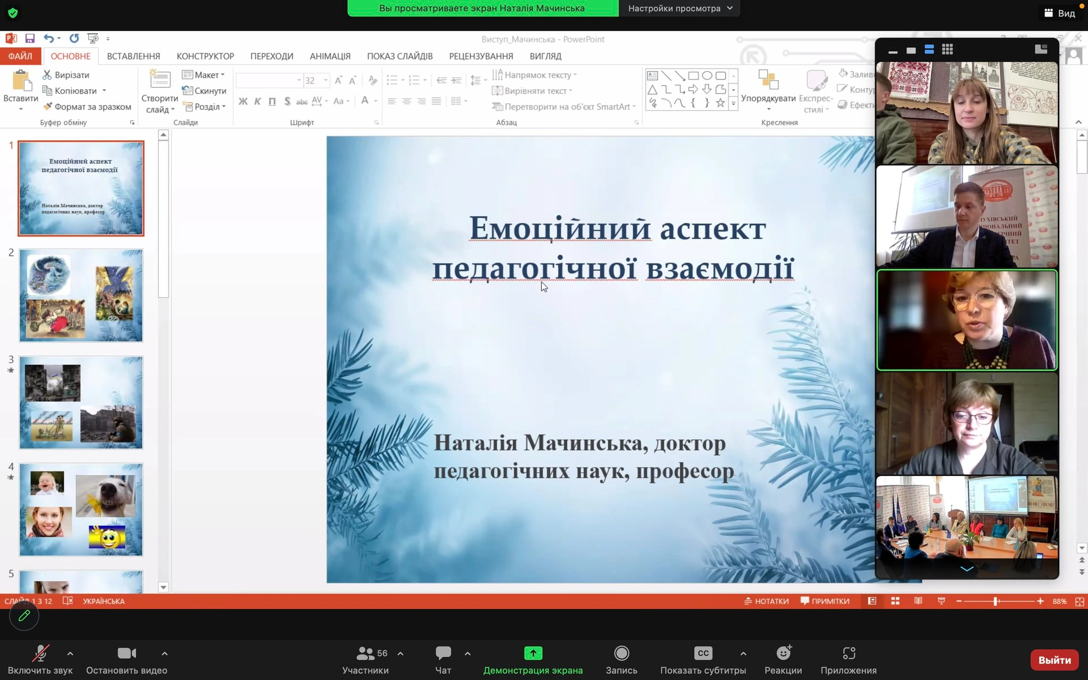Clear all formatting with the eraser icon

[373, 80]
